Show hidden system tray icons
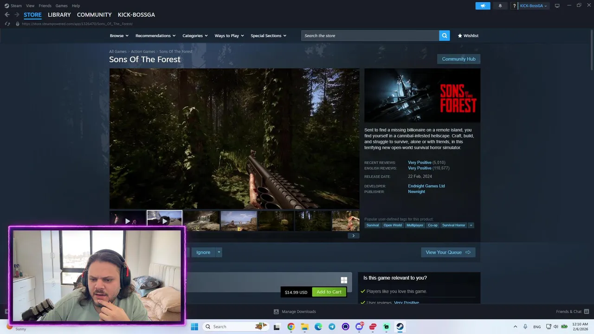 click(x=515, y=327)
